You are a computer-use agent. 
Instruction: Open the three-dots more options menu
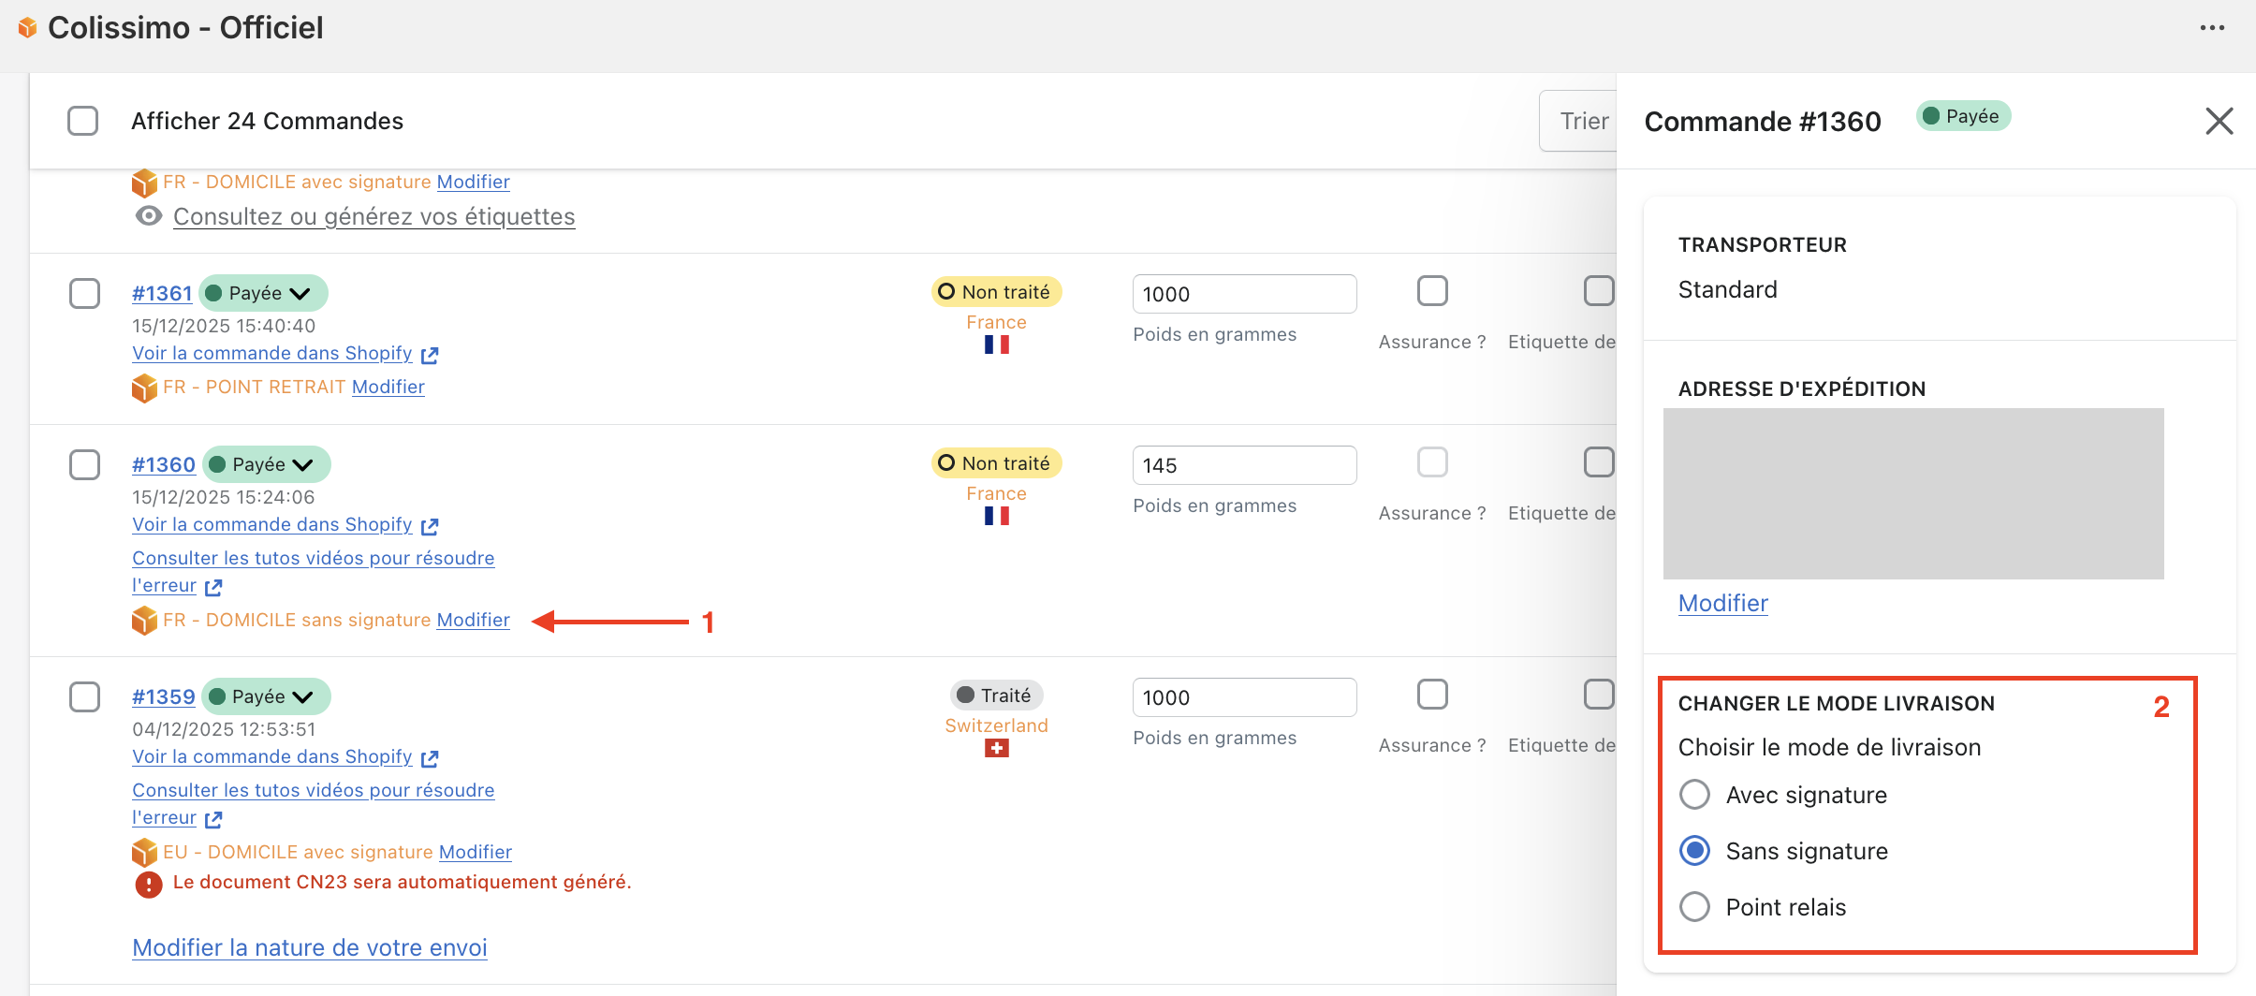coord(2212,28)
